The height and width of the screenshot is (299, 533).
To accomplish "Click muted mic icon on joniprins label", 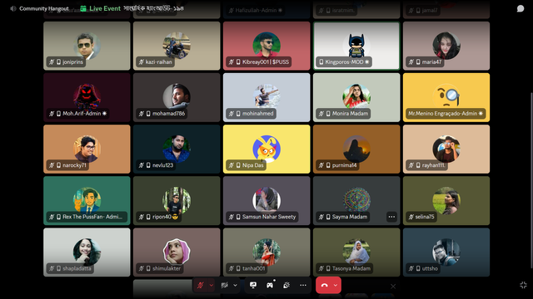I will (52, 62).
